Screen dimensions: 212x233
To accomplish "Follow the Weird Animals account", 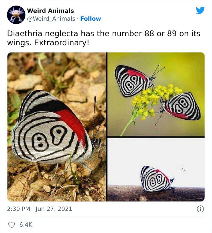I will click(x=91, y=19).
